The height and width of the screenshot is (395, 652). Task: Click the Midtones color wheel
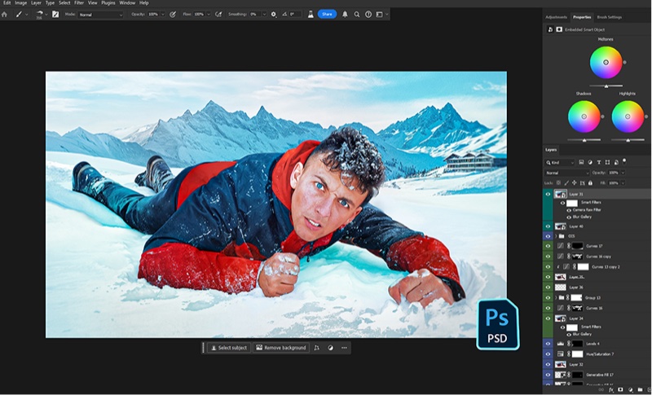(606, 61)
